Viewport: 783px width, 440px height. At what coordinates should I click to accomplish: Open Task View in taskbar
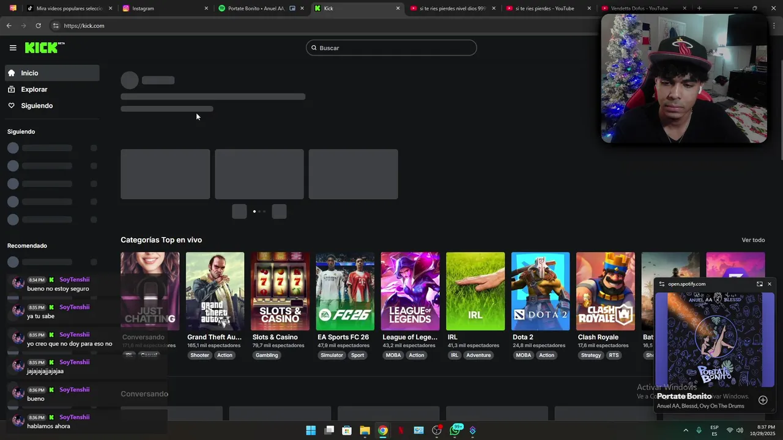click(x=329, y=430)
